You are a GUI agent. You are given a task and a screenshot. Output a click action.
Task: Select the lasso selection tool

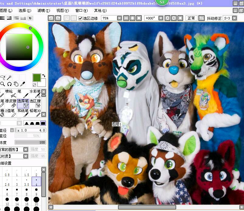(3, 77)
